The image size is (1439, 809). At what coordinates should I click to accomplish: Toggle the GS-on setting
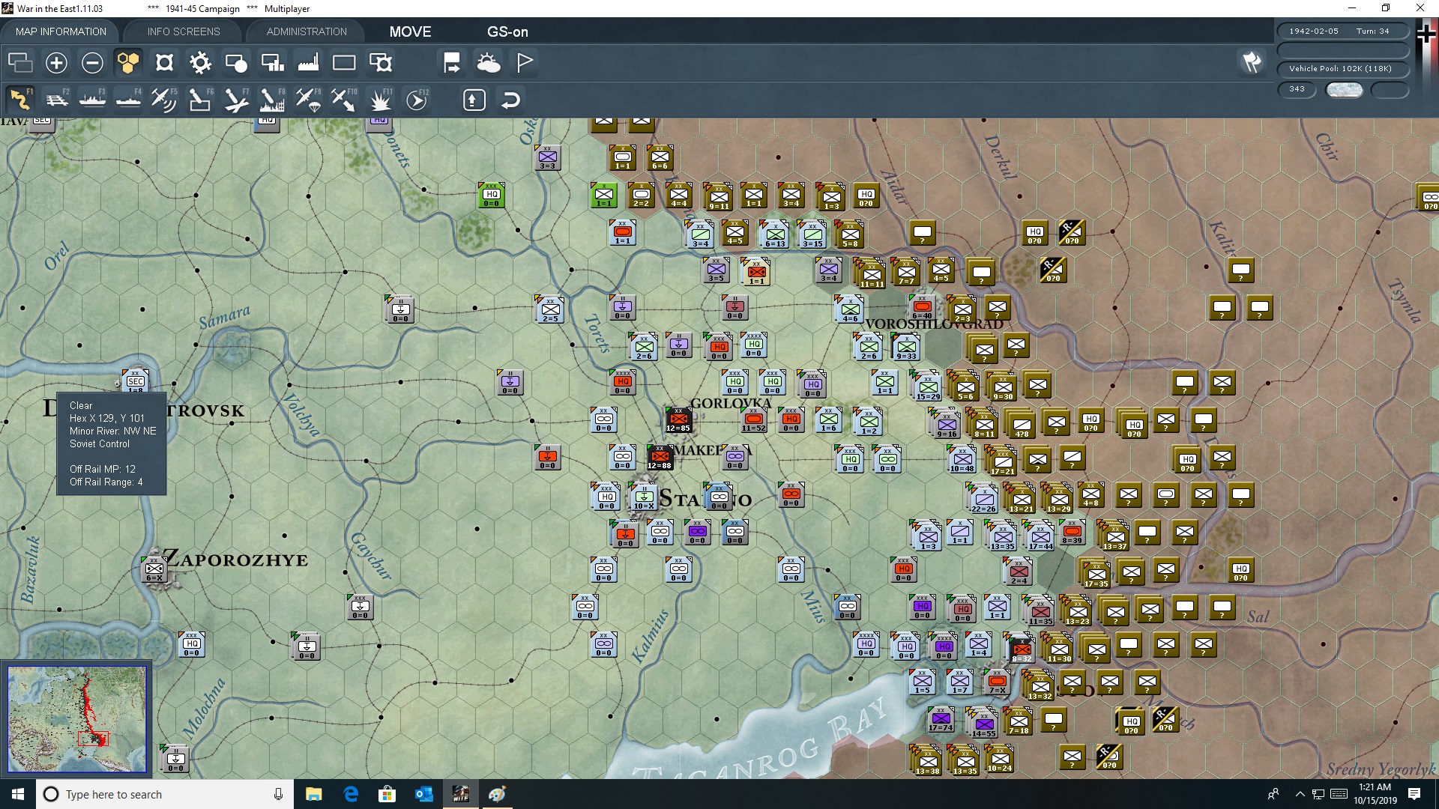[x=508, y=32]
